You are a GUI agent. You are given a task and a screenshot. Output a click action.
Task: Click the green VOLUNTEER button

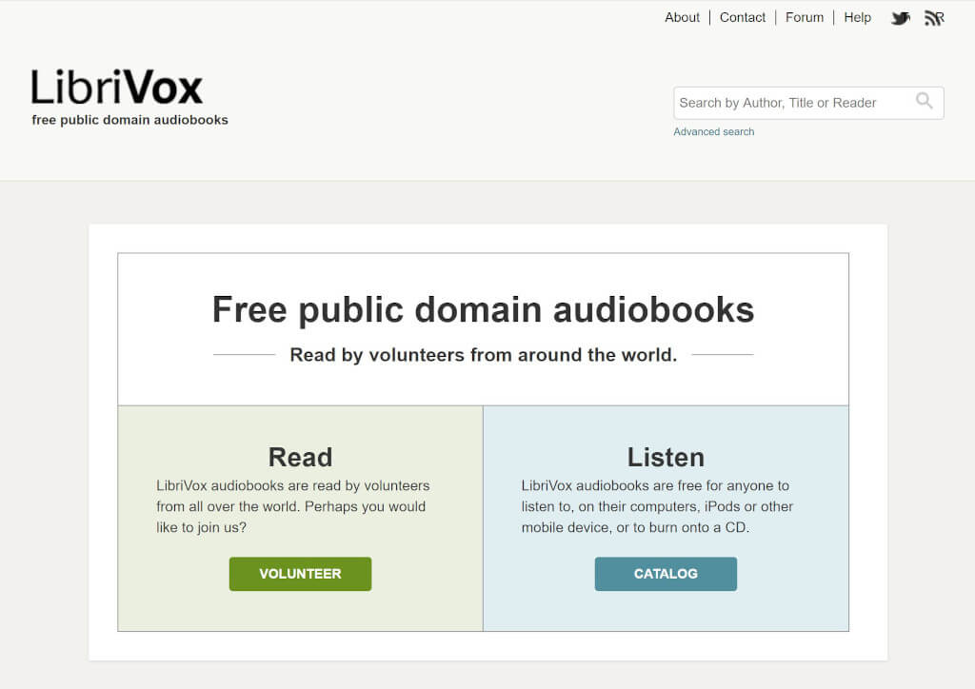click(x=300, y=574)
